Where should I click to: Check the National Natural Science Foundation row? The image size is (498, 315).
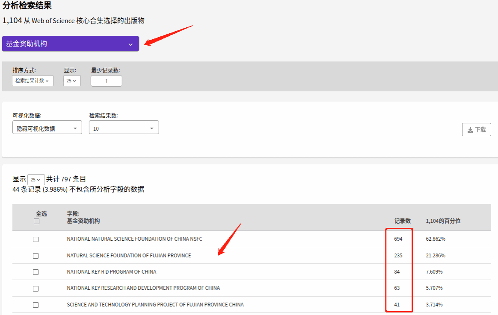tap(36, 239)
